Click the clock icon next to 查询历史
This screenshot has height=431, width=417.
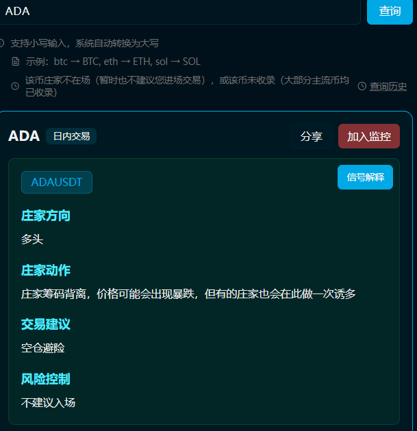point(362,86)
